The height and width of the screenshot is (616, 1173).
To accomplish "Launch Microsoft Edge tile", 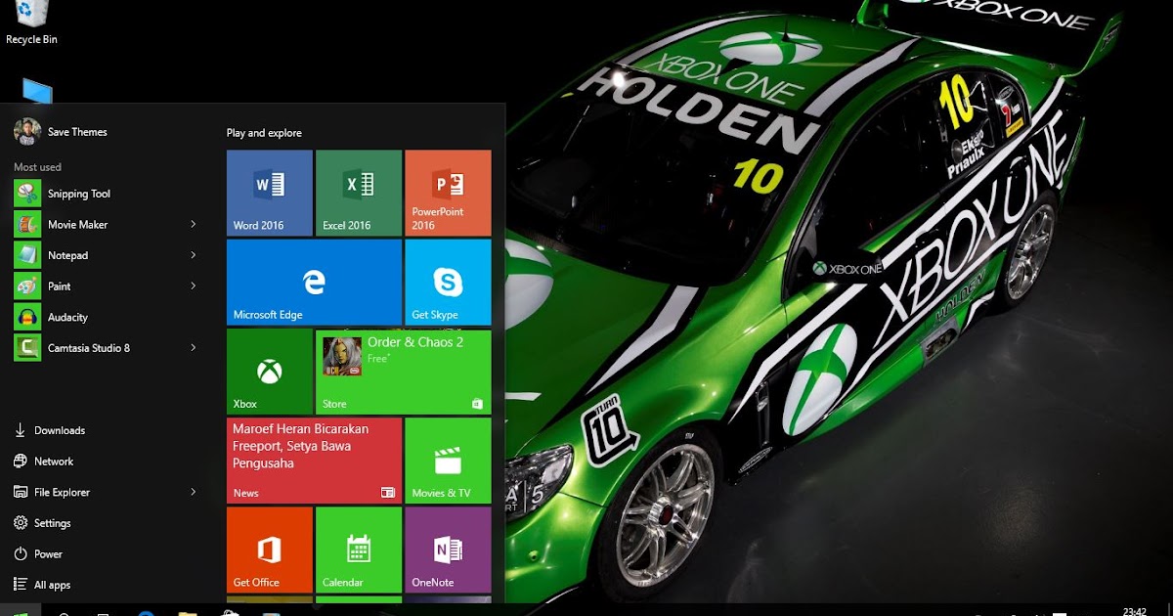I will point(313,282).
